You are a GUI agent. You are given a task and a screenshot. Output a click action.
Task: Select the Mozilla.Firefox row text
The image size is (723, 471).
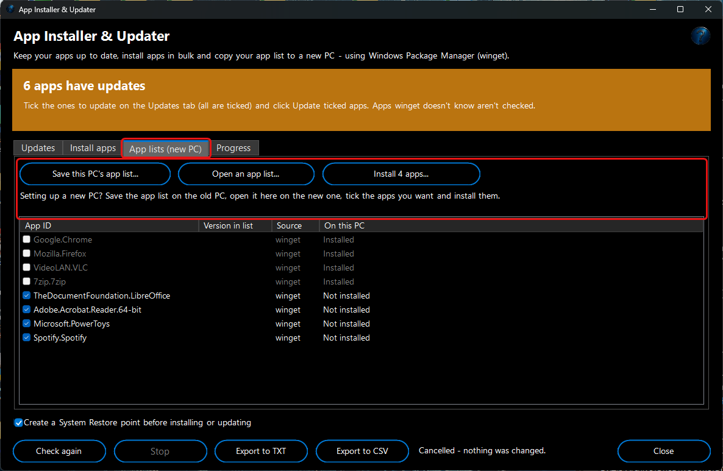pos(60,253)
